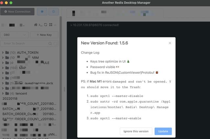Viewport: 210px width, 139px height.
Task: Expand the tencent folder chevron
Action: 3,93
